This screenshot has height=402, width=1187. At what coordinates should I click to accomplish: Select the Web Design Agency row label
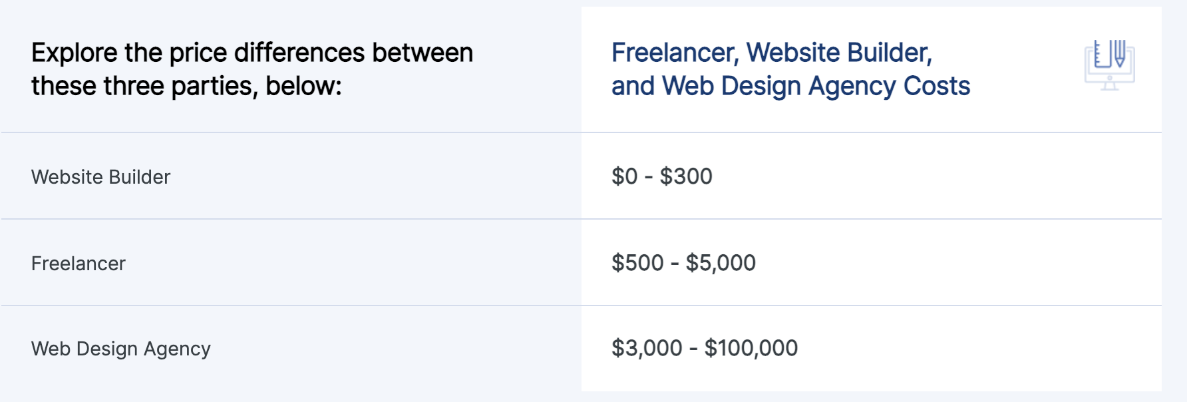[x=120, y=349]
